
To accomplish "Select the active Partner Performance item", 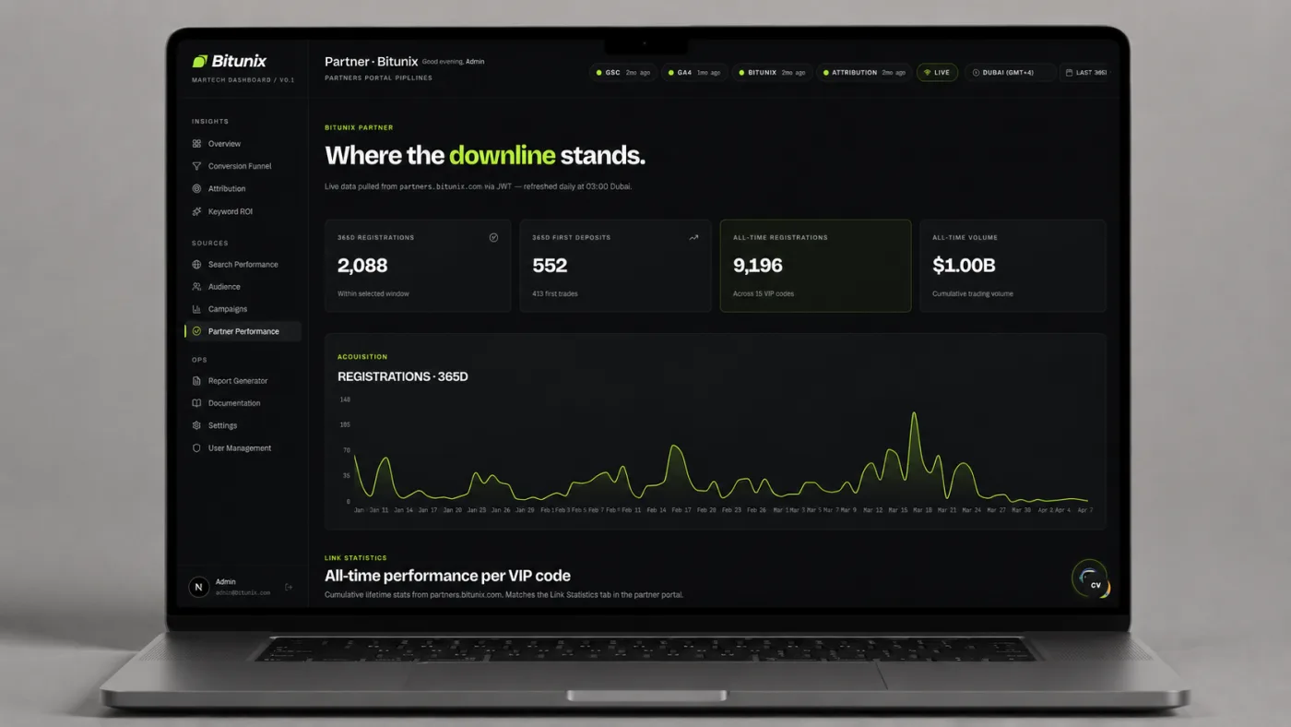I will click(243, 331).
